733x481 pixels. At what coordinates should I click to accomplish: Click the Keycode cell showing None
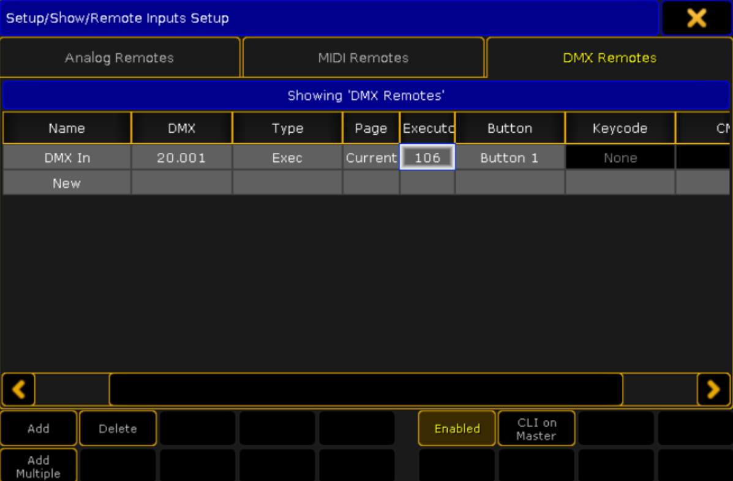click(620, 157)
